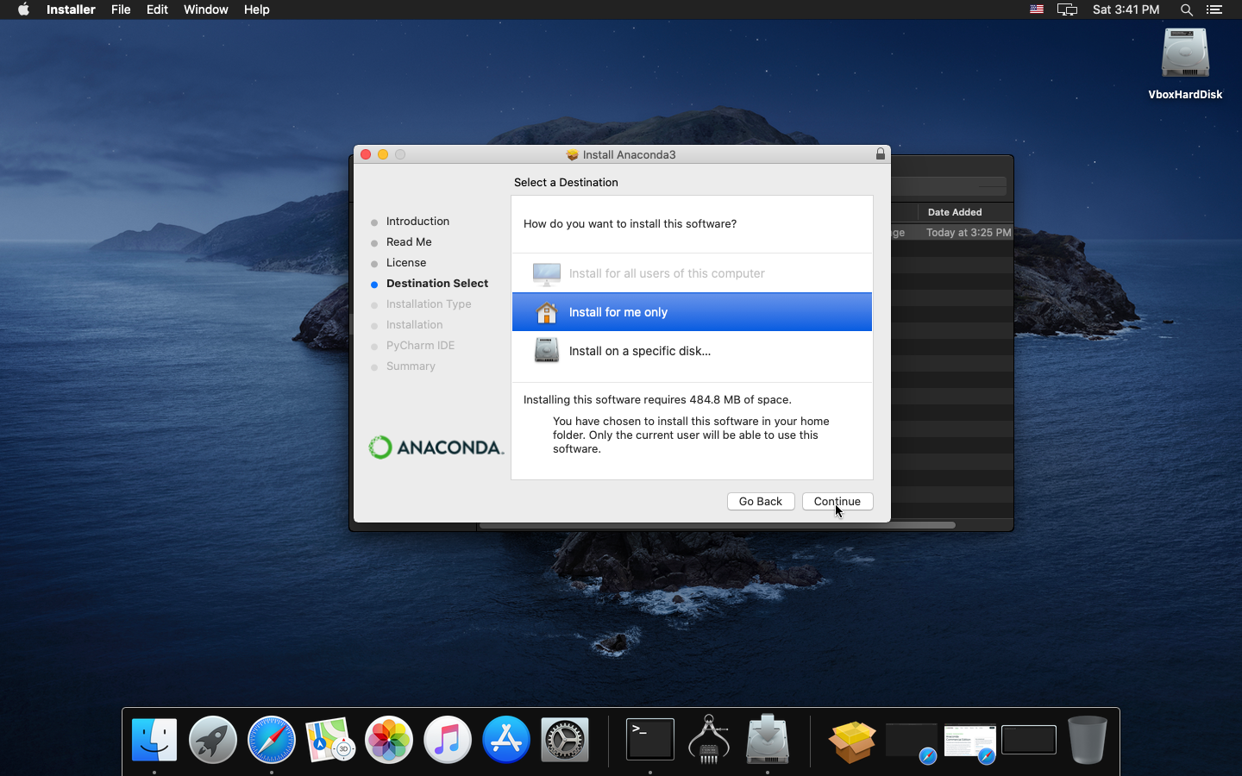Viewport: 1242px width, 776px height.
Task: Open Maps from the dock
Action: point(330,740)
